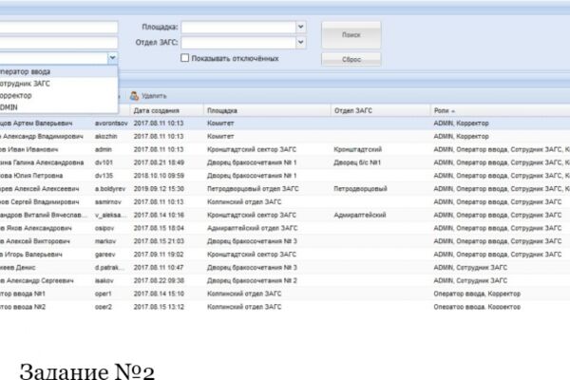Open the Площадка dropdown arrow
570x380 pixels.
click(300, 27)
